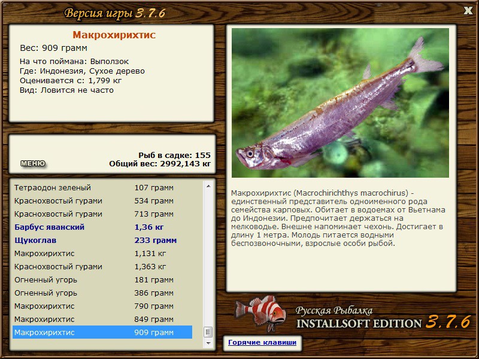The image size is (479, 359).
Task: Select Краснохвостый гурами 713 грамм entry
Action: (102, 214)
